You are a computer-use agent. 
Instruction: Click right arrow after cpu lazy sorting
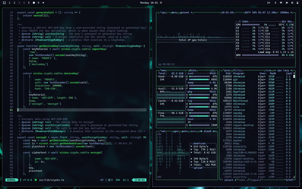click(291, 70)
